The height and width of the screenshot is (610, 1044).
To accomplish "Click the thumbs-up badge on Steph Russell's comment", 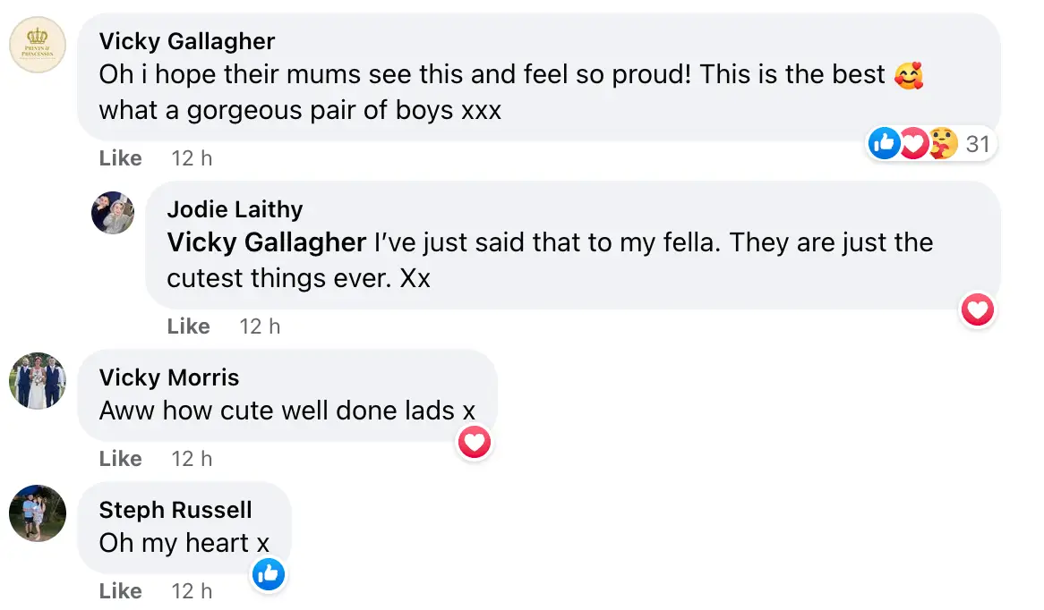I will 268,574.
